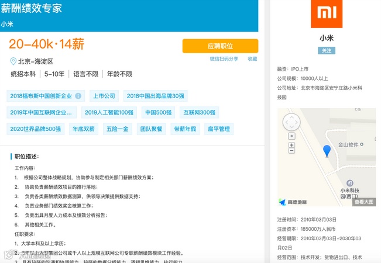Select the 五险一金 benefit tag

coord(118,129)
